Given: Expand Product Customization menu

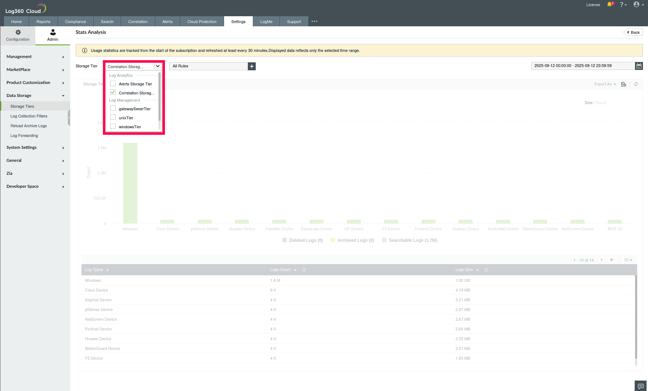Looking at the screenshot, I should (x=35, y=83).
